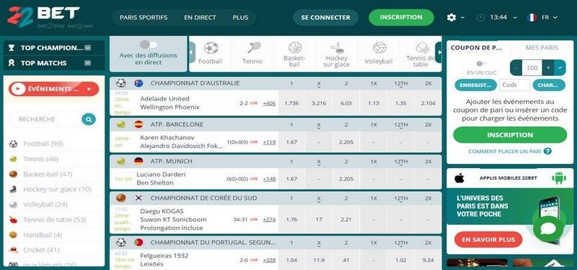Switch to Coupon de pari tab

(x=477, y=47)
